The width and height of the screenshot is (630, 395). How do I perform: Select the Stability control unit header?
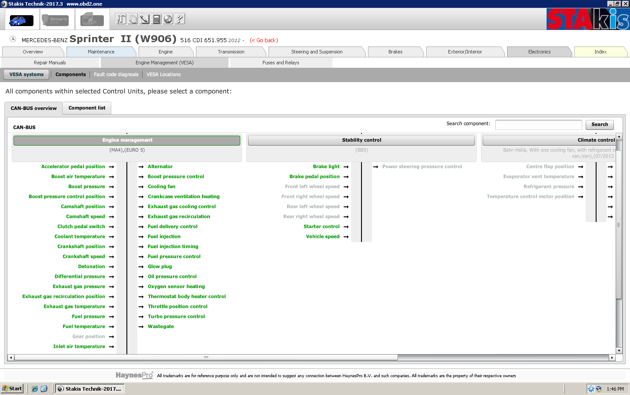tap(361, 140)
